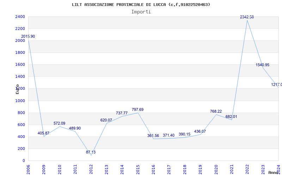
Task: Select the data label 572.09
Action: 59,124
